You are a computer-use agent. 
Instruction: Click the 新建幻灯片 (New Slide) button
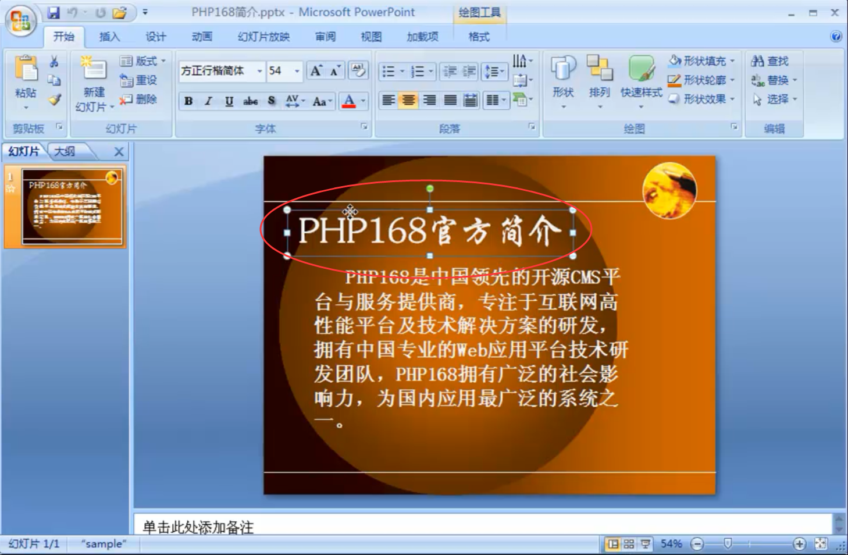click(x=95, y=79)
